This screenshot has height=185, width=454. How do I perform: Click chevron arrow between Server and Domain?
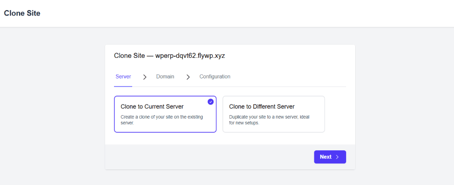[145, 77]
